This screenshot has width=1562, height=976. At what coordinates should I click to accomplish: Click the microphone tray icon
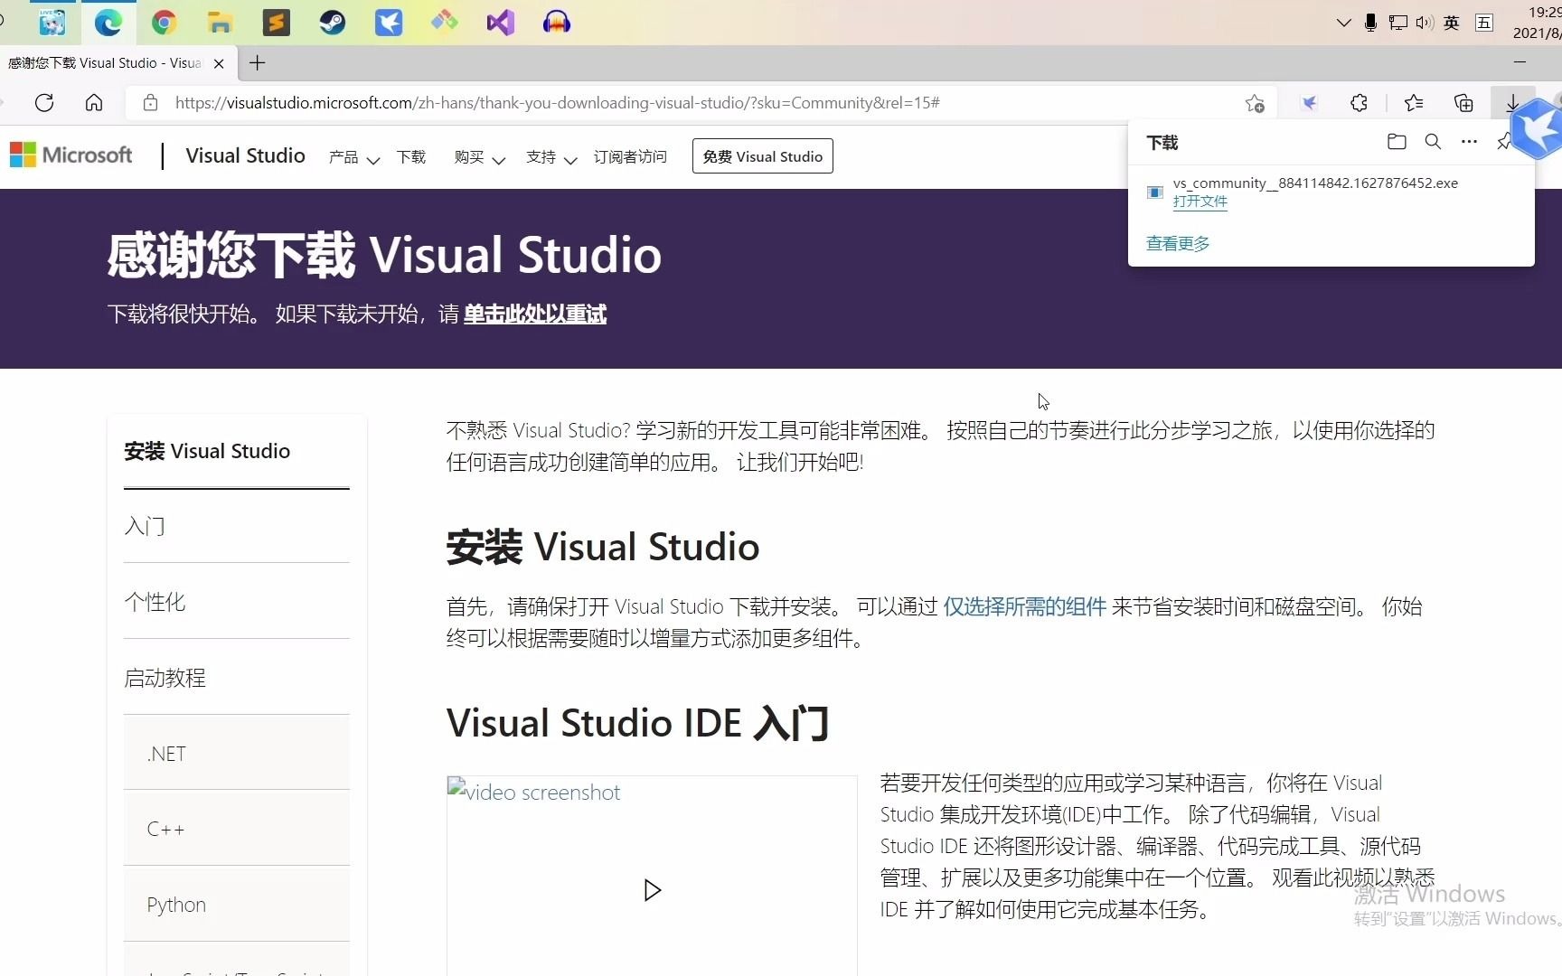point(1370,23)
